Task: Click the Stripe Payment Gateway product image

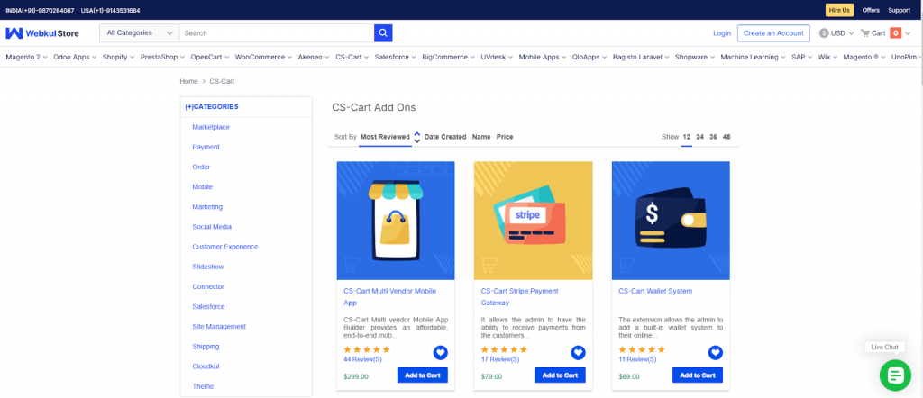Action: pos(533,221)
